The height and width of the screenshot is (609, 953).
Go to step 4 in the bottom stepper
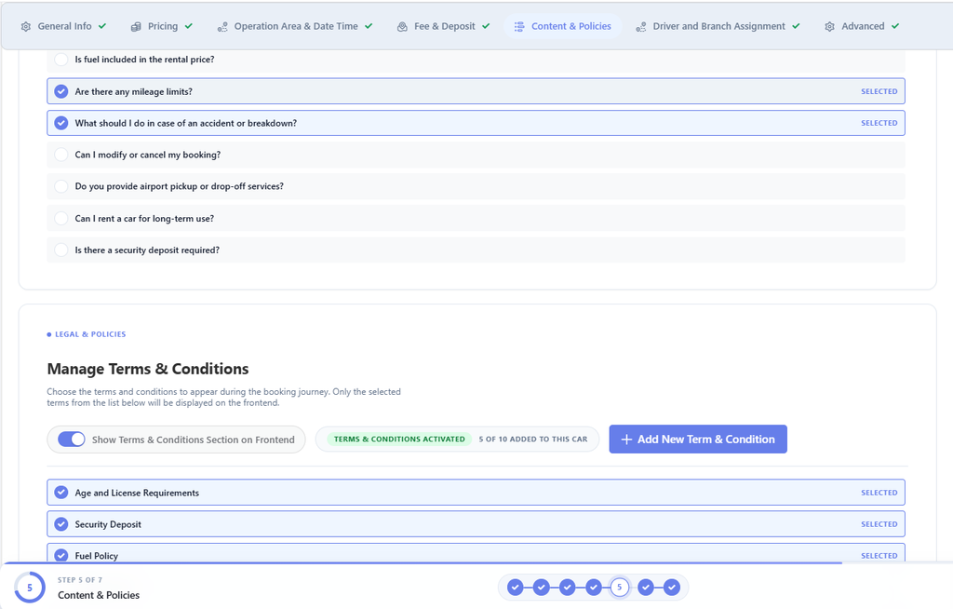594,587
